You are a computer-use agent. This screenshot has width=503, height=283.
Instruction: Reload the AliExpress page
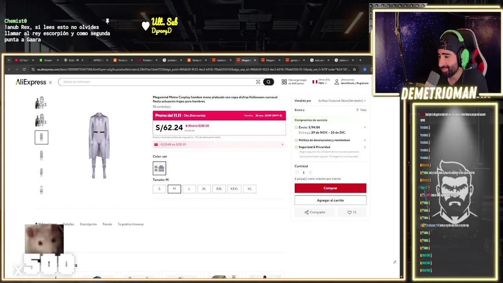point(24,70)
